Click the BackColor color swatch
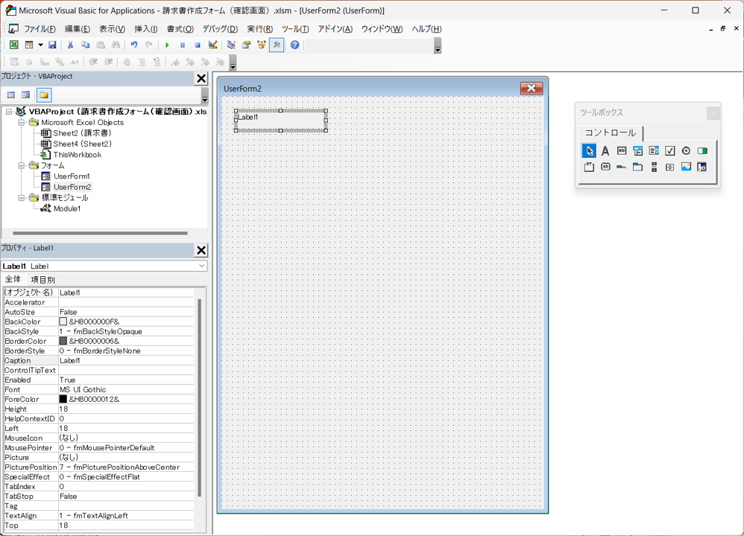Screen dimensions: 744x536 63,322
